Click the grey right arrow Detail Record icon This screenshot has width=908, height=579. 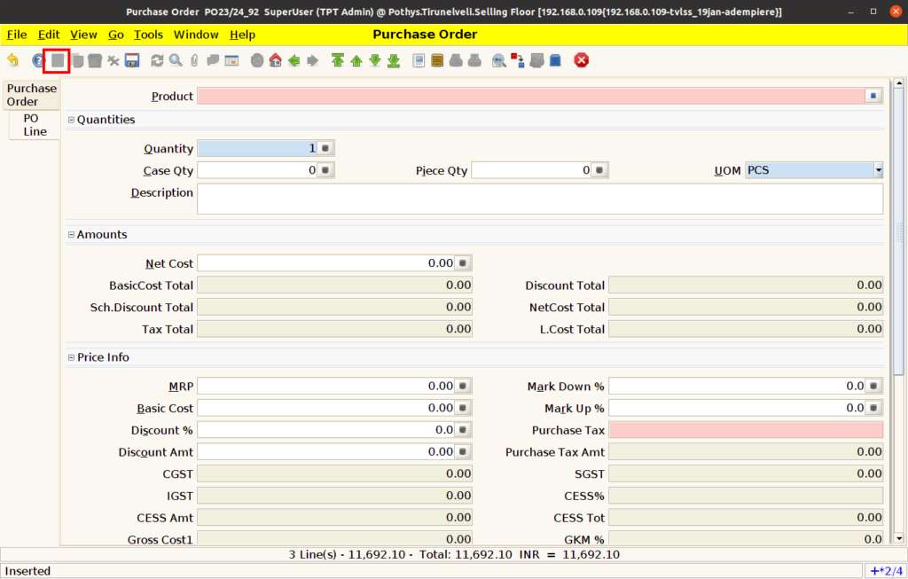[313, 60]
